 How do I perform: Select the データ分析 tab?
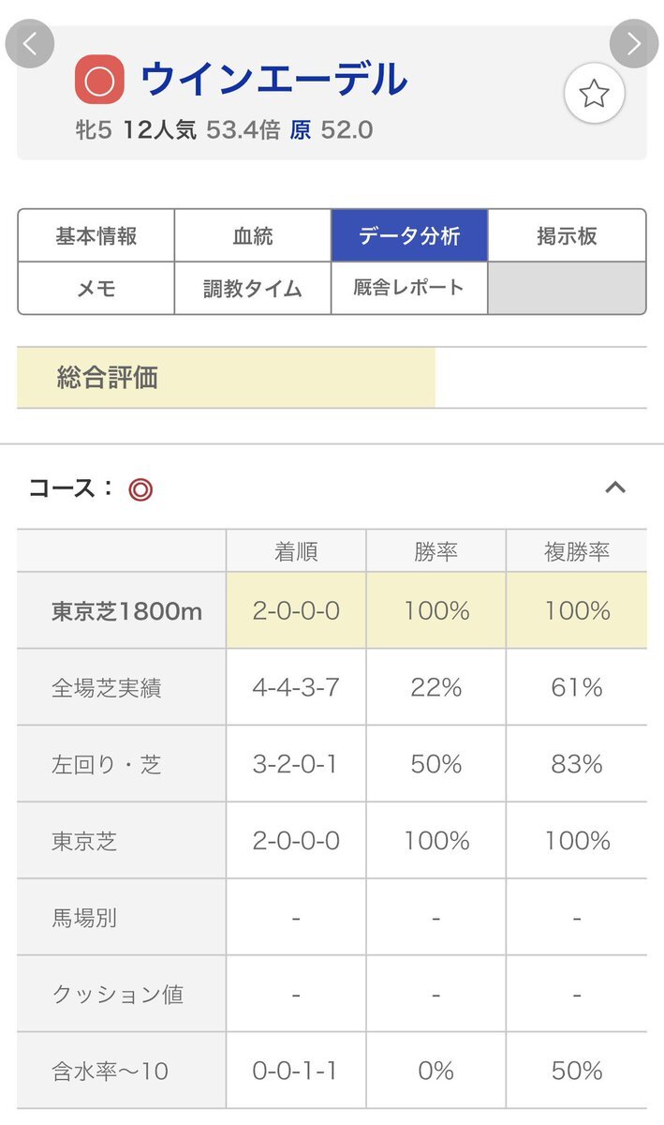409,235
